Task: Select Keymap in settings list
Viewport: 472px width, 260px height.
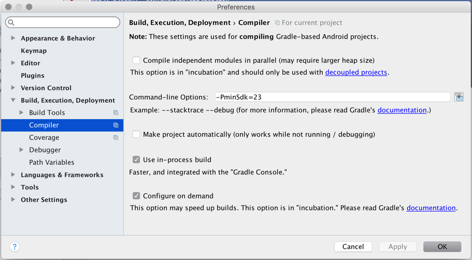Action: [34, 51]
